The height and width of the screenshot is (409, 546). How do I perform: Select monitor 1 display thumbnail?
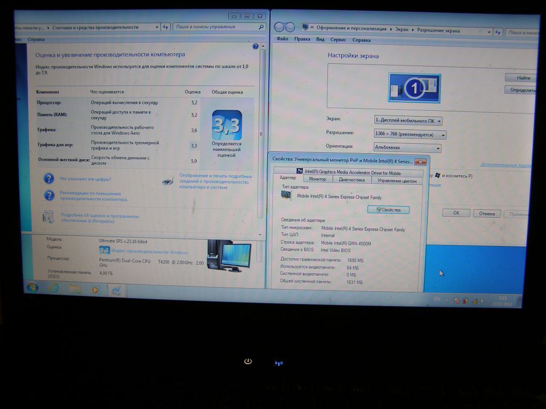414,88
